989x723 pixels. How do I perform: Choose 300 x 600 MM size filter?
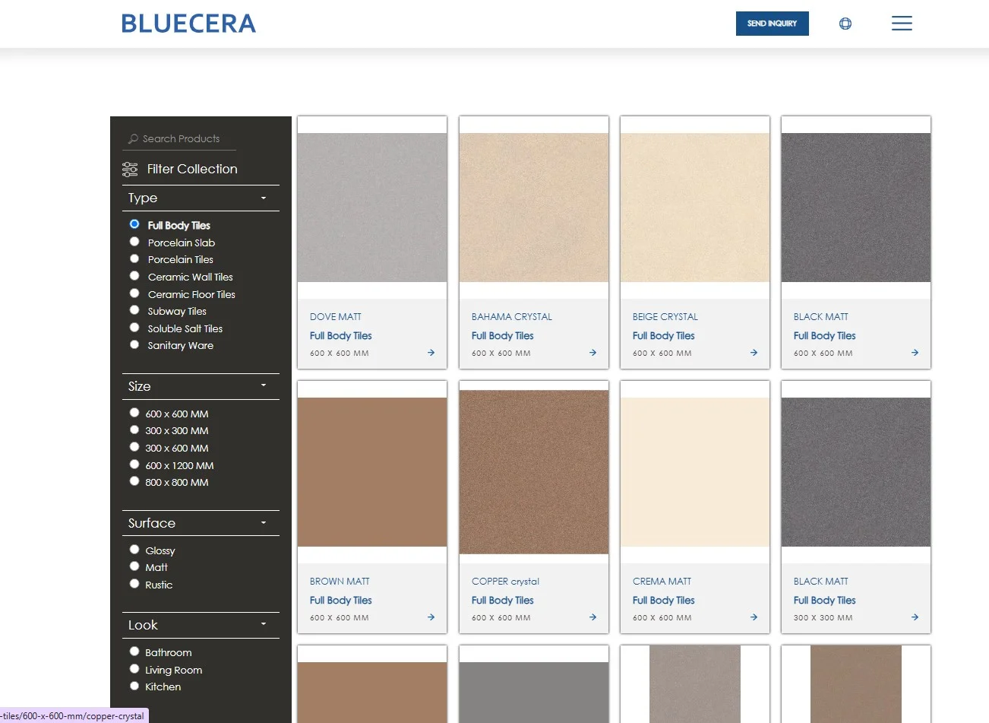[134, 447]
